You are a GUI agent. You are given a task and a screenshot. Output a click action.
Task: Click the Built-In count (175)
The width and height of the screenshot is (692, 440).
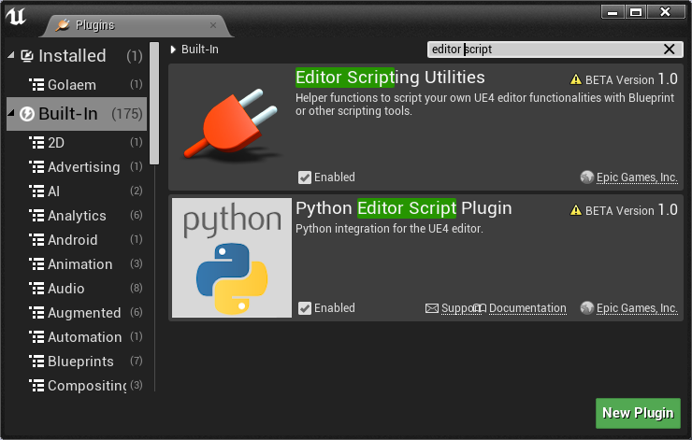(126, 114)
